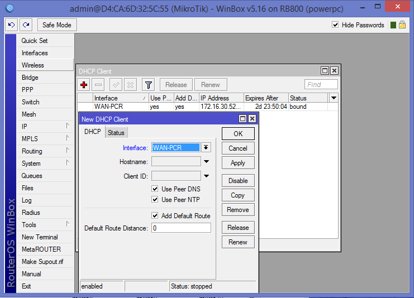The height and width of the screenshot is (298, 414).
Task: Click the Disable button in dialog
Action: tap(238, 181)
